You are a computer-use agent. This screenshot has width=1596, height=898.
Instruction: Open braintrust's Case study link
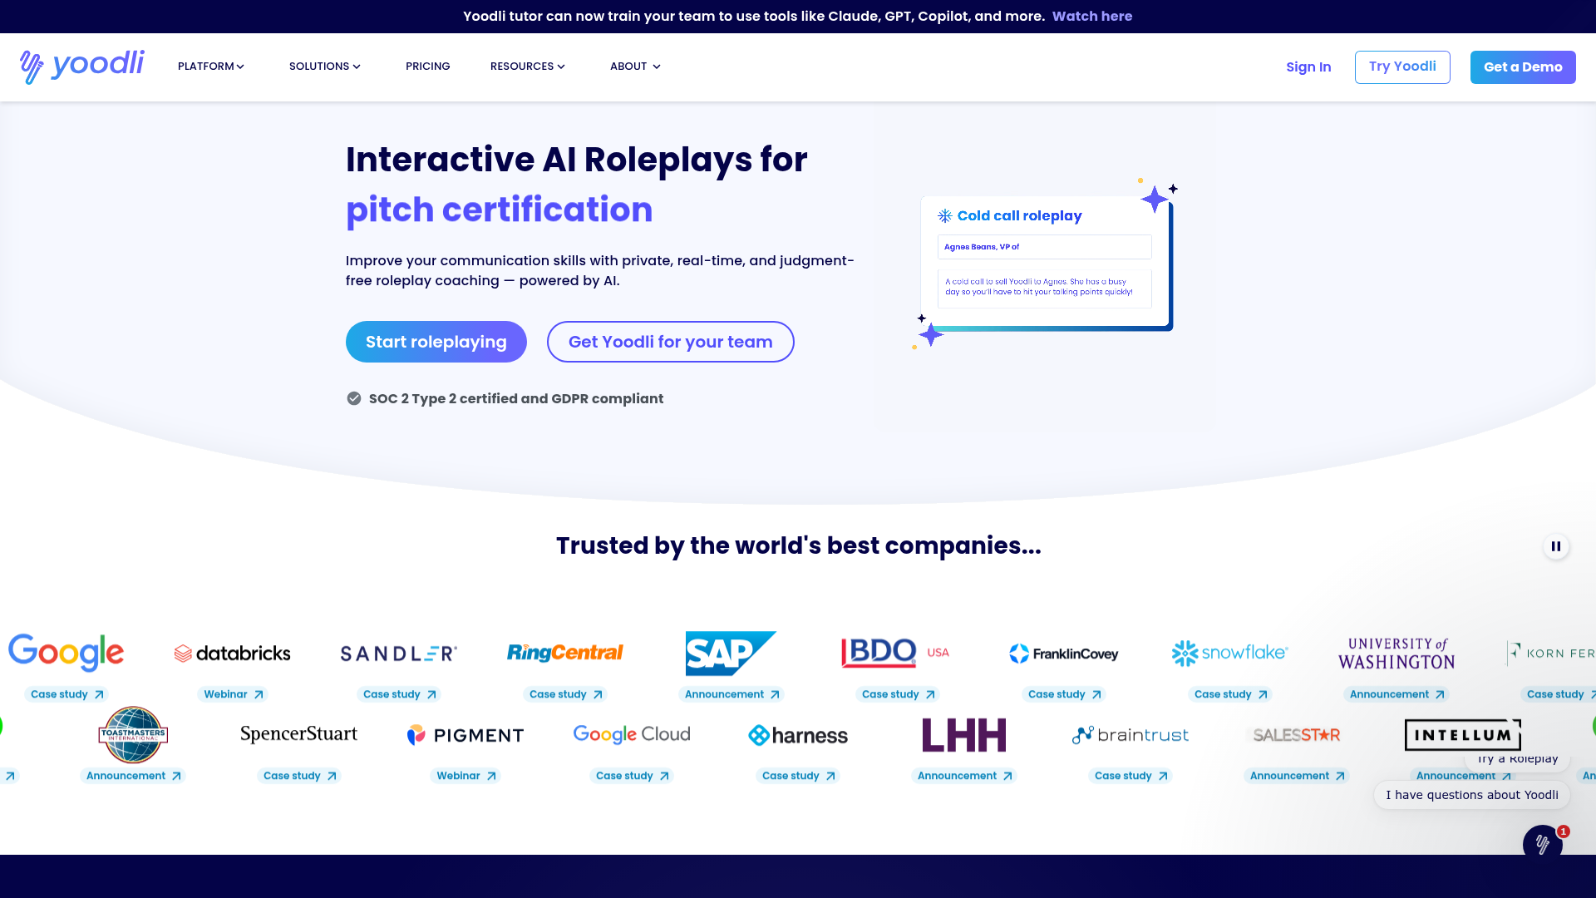coord(1130,776)
